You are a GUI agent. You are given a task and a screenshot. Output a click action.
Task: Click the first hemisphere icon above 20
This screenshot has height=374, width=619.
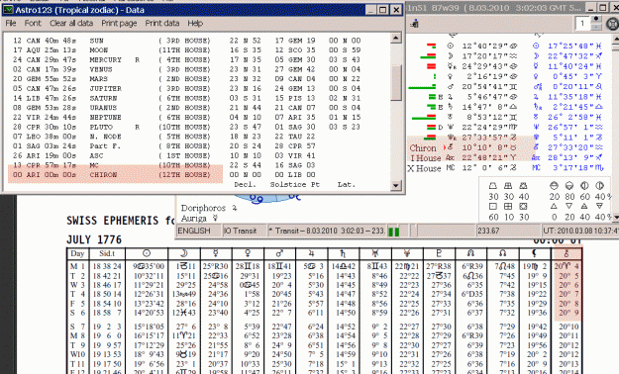pos(555,186)
